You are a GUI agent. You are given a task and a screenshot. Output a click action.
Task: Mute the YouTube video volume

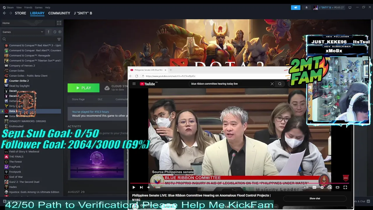coord(148,187)
